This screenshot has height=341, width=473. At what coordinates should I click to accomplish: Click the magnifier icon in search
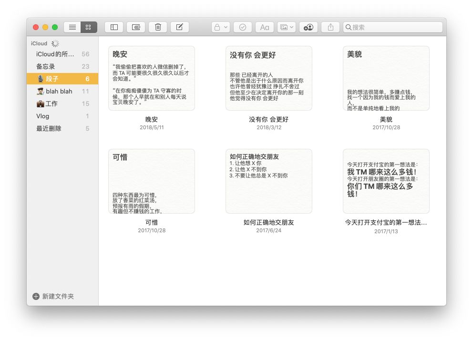pyautogui.click(x=348, y=27)
